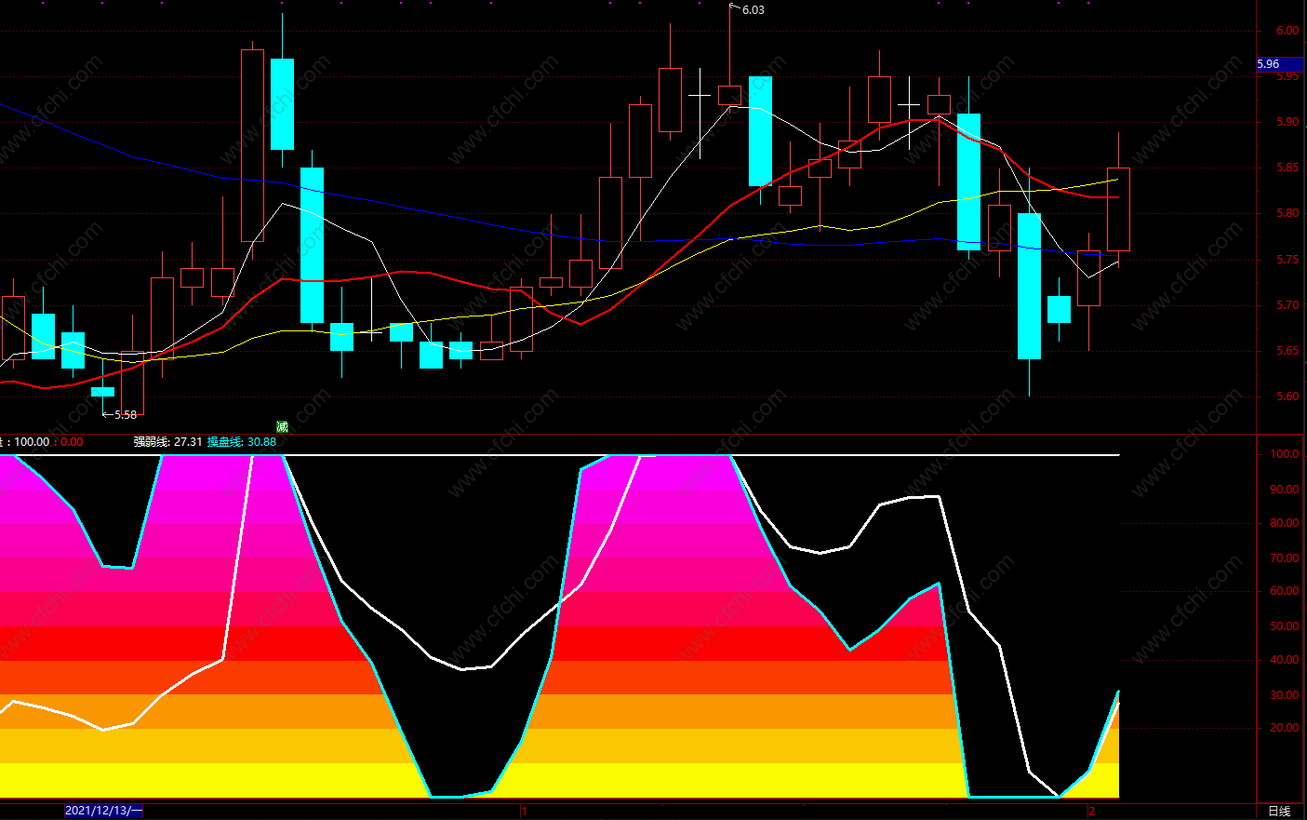The height and width of the screenshot is (820, 1307).
Task: Click the 5.75 price axis label
Action: tap(1287, 260)
